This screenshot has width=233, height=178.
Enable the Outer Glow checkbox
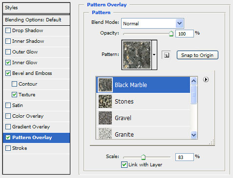8,52
